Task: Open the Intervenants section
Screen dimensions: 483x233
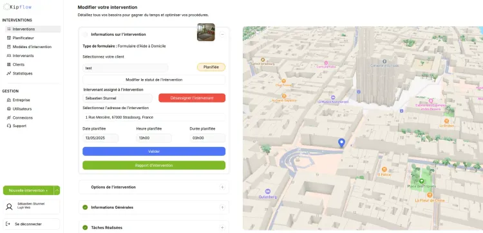Action: (23, 56)
